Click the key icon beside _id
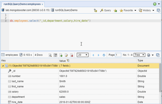162x104 pixels. [x=10, y=71]
